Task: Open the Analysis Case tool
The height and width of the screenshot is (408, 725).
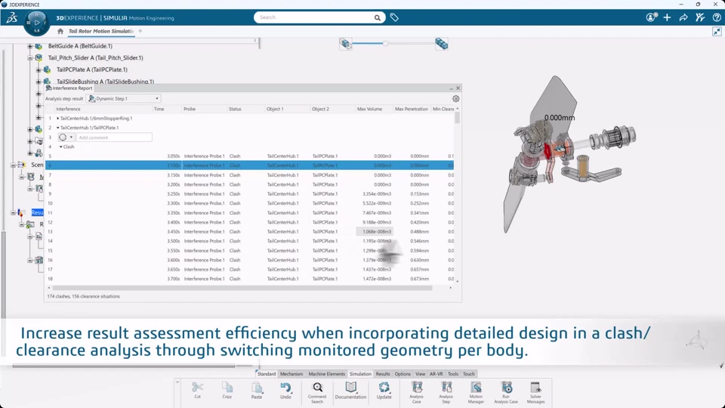Action: (x=417, y=392)
